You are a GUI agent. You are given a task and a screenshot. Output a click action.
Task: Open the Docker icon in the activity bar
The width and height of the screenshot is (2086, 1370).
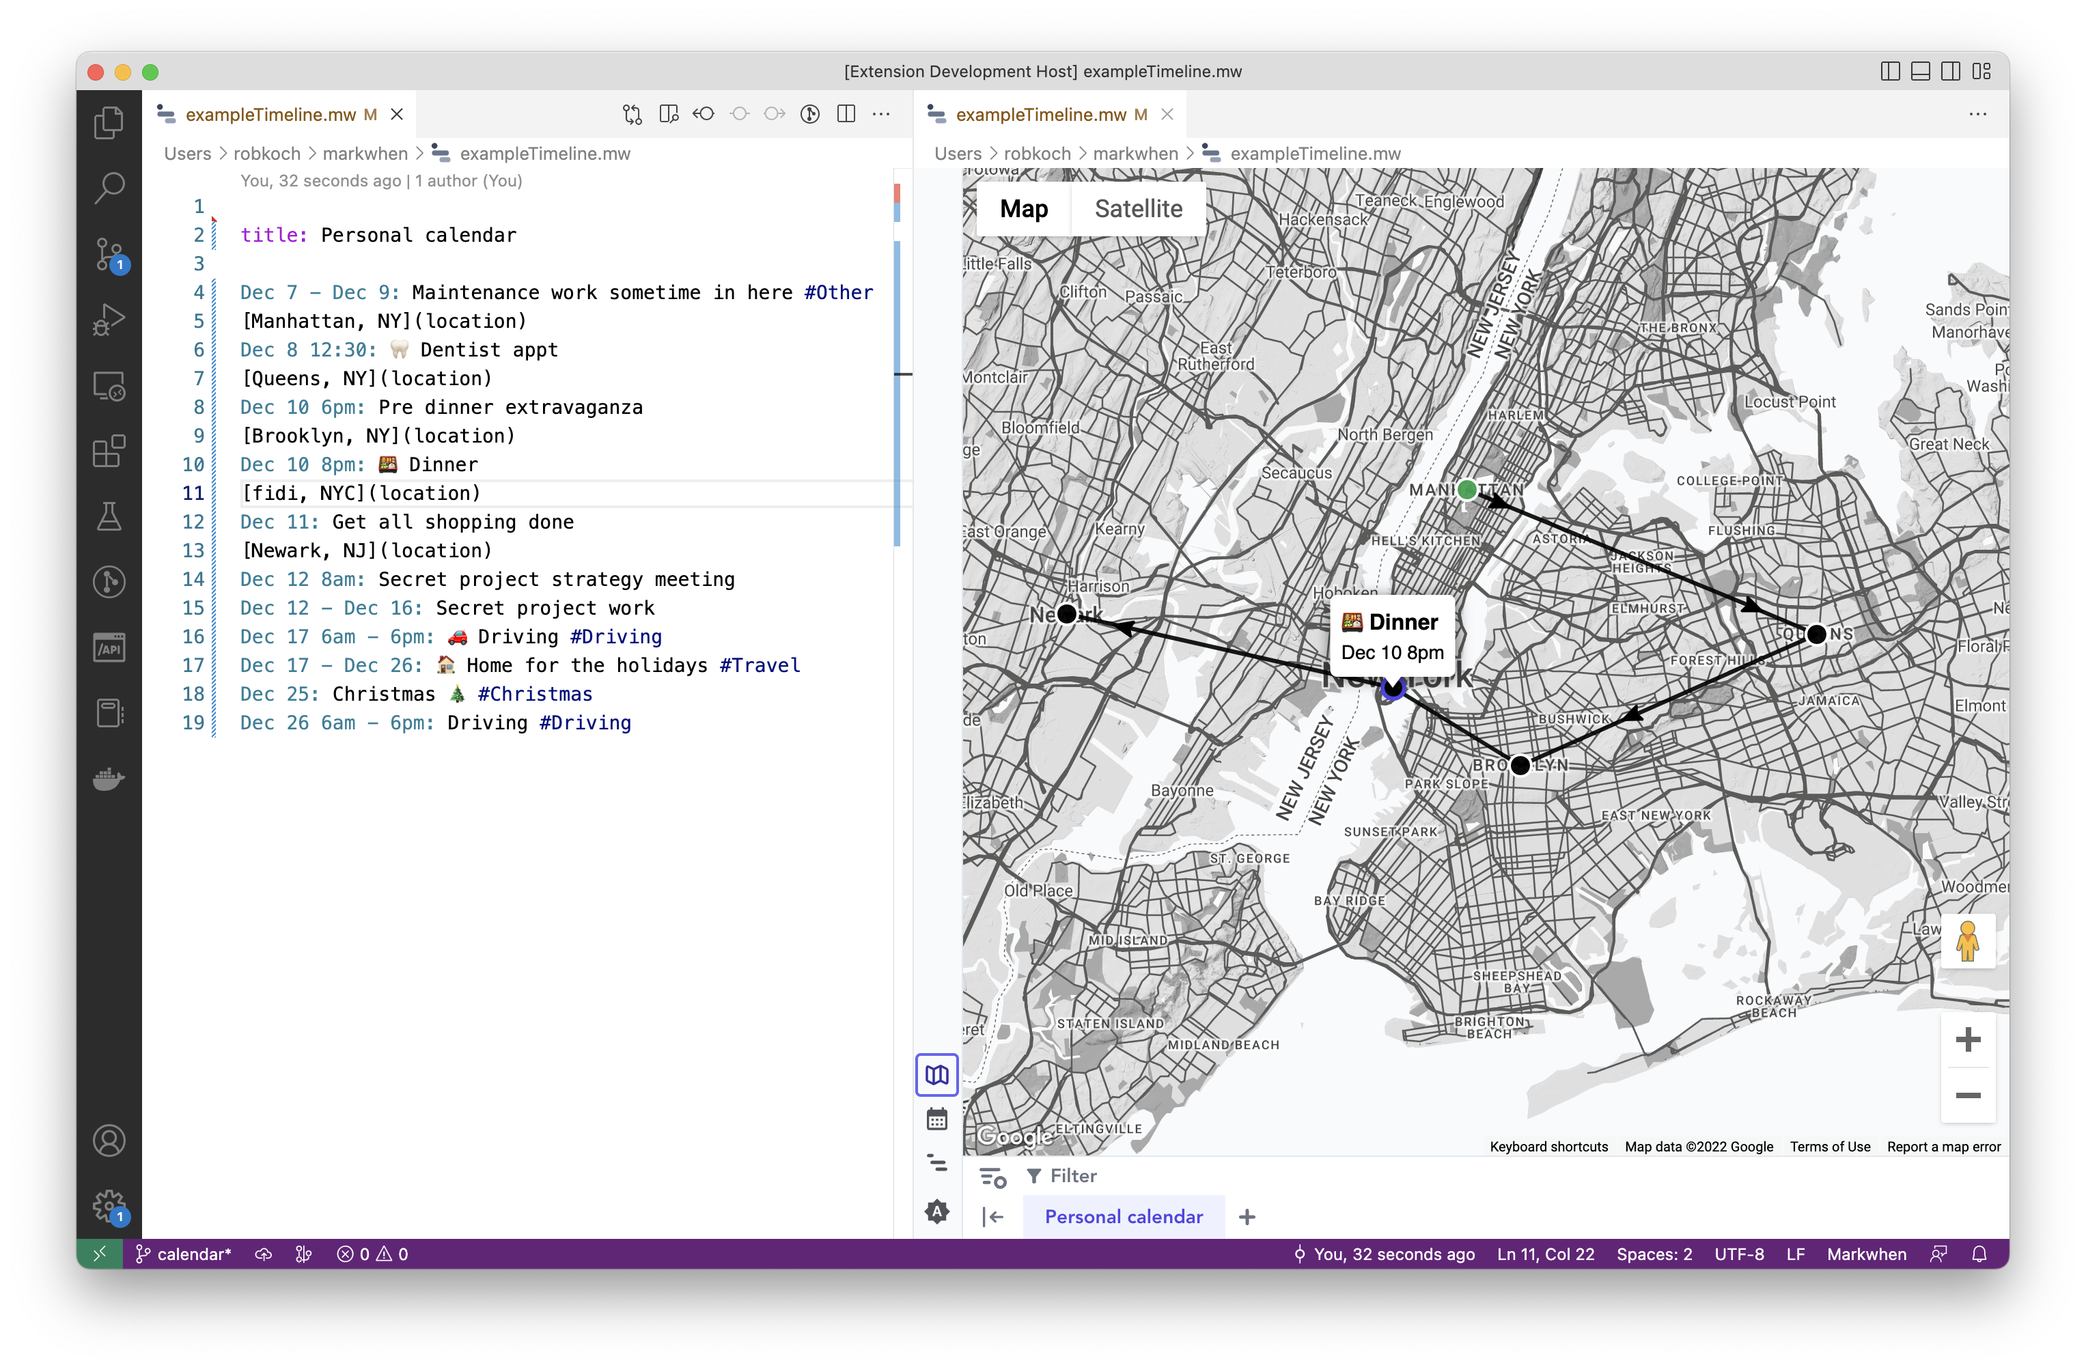click(109, 777)
